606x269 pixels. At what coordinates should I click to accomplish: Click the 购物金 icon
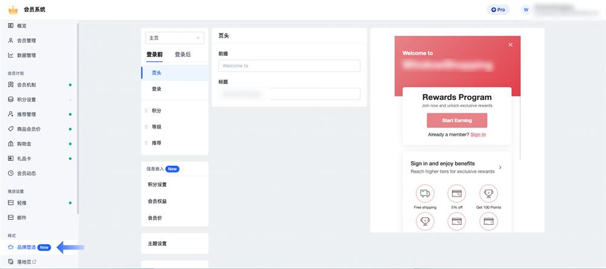coord(11,144)
